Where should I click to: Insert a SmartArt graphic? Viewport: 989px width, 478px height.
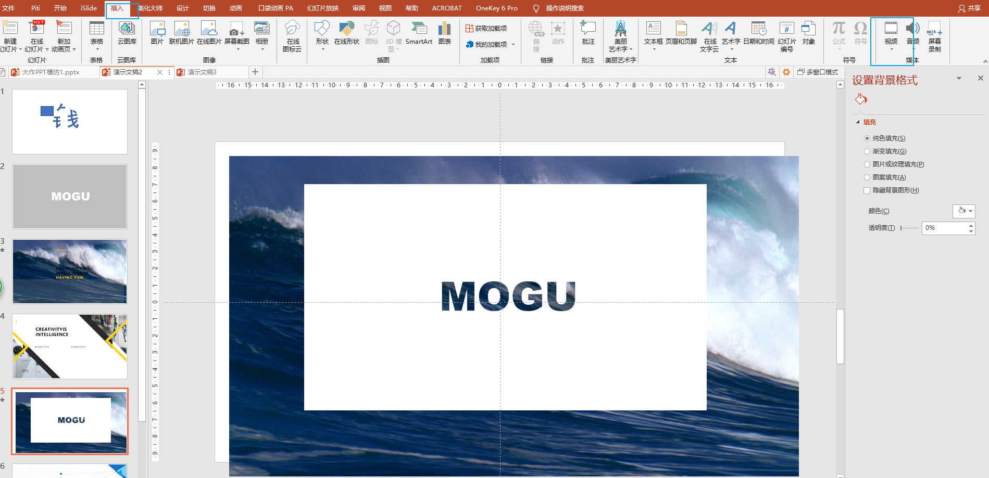pos(419,32)
